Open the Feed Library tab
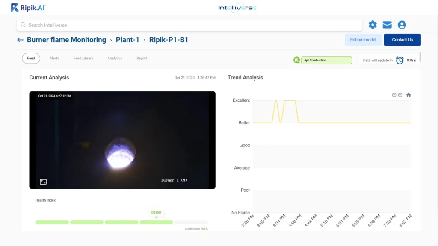Image resolution: width=438 pixels, height=246 pixels. 83,58
